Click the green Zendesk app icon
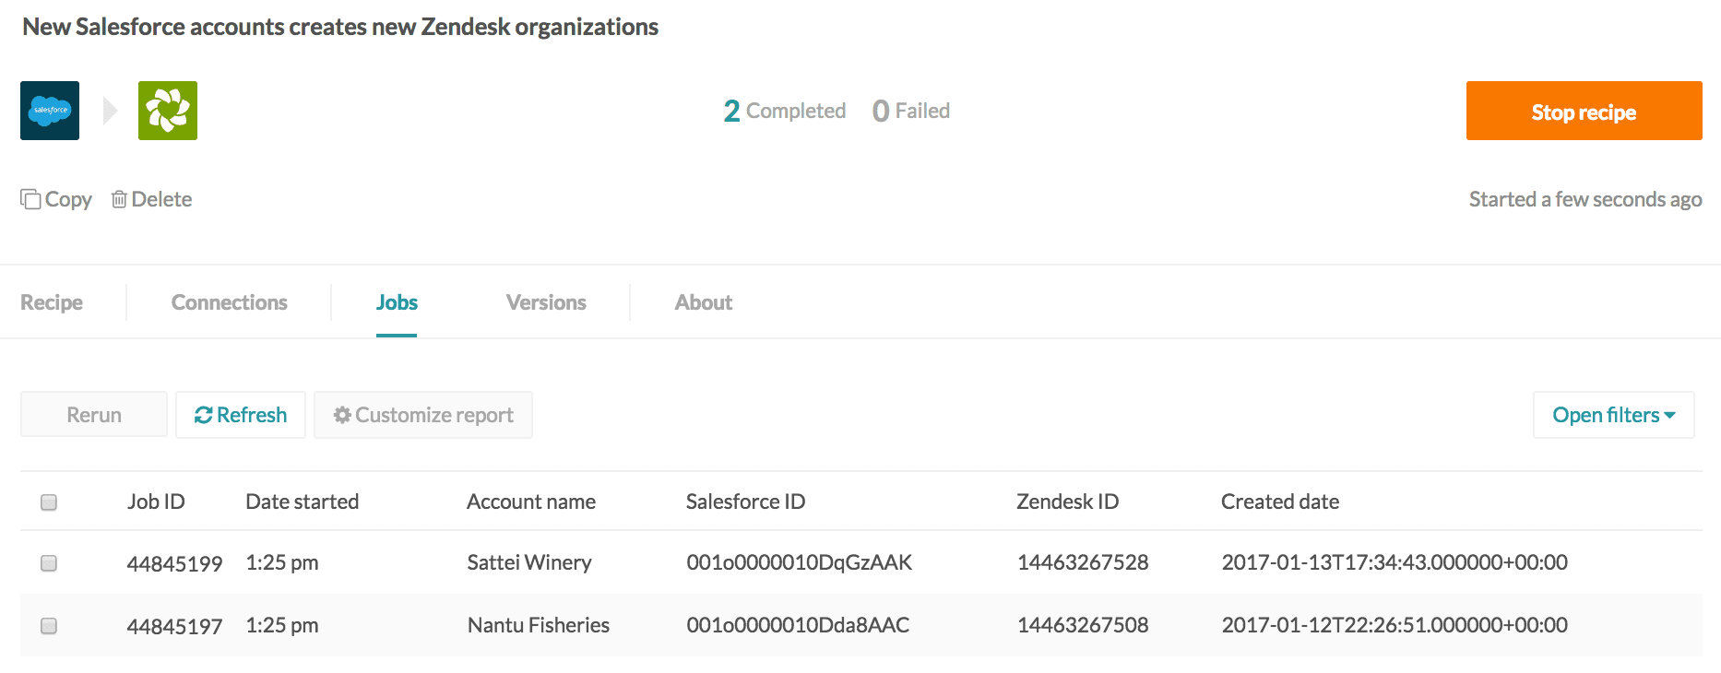The height and width of the screenshot is (673, 1721). coord(168,111)
